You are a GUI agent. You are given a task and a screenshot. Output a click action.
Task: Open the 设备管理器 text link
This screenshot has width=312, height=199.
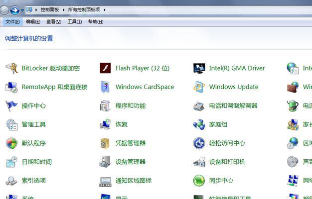(x=131, y=162)
